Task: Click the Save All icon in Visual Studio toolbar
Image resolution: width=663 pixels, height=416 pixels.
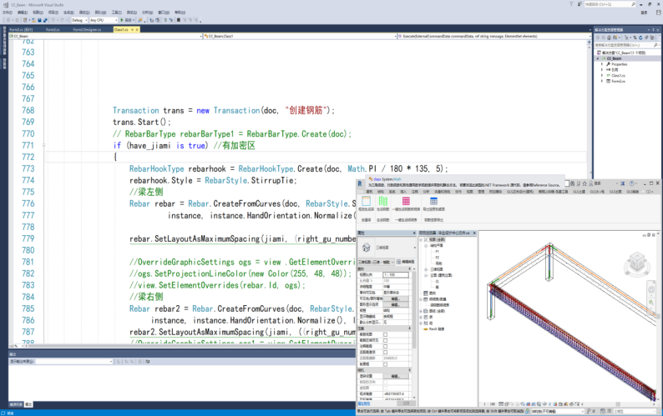Action: tap(45, 20)
